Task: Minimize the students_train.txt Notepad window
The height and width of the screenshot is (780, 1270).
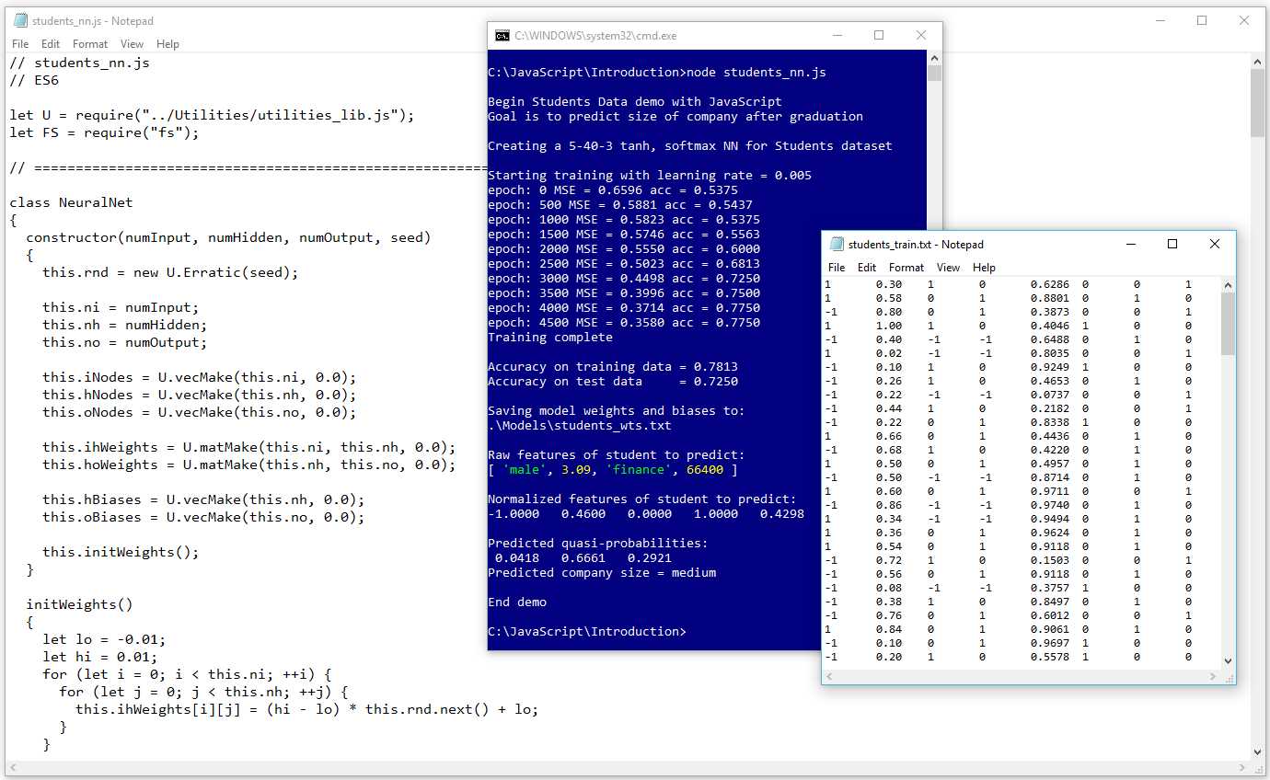Action: coord(1130,244)
